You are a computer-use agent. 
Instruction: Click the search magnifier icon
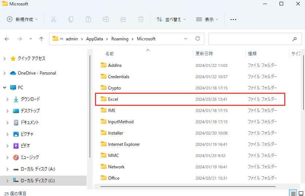pos(295,39)
